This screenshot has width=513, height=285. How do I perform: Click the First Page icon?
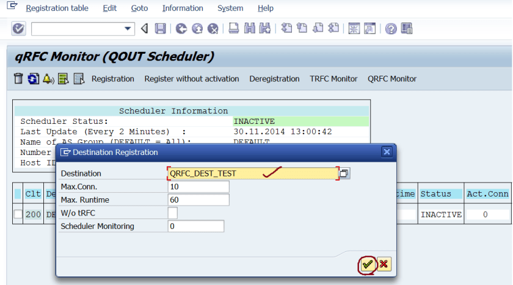(286, 29)
